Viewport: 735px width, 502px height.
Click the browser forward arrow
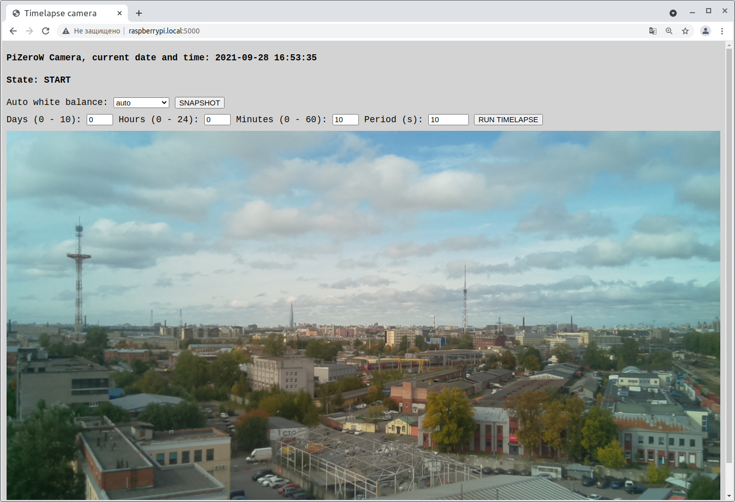point(29,31)
